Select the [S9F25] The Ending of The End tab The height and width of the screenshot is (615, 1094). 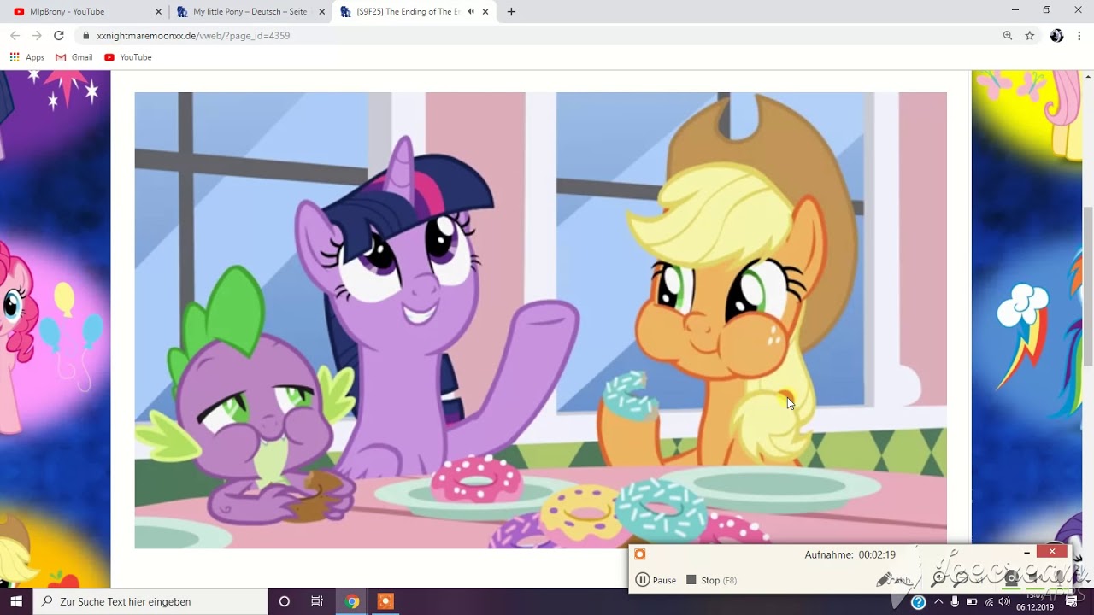point(414,11)
